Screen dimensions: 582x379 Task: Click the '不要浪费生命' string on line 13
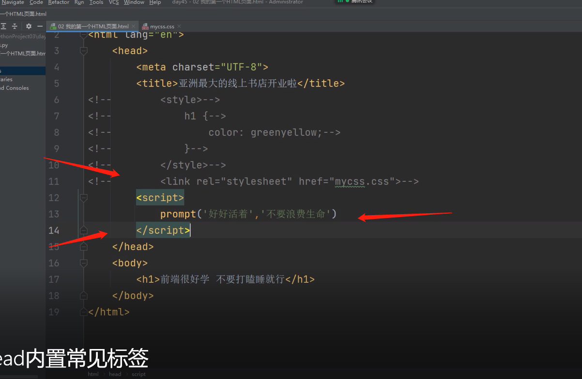point(295,214)
